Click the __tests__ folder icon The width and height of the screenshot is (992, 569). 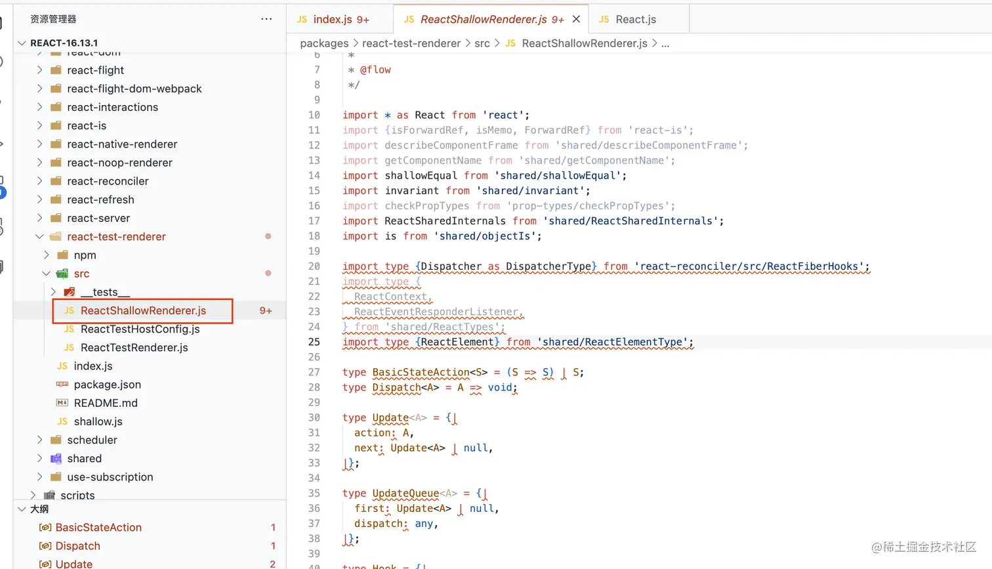point(70,291)
